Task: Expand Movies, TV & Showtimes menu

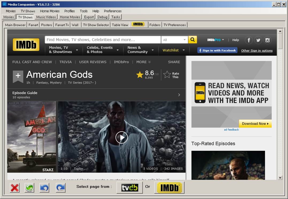Action: [x=64, y=50]
